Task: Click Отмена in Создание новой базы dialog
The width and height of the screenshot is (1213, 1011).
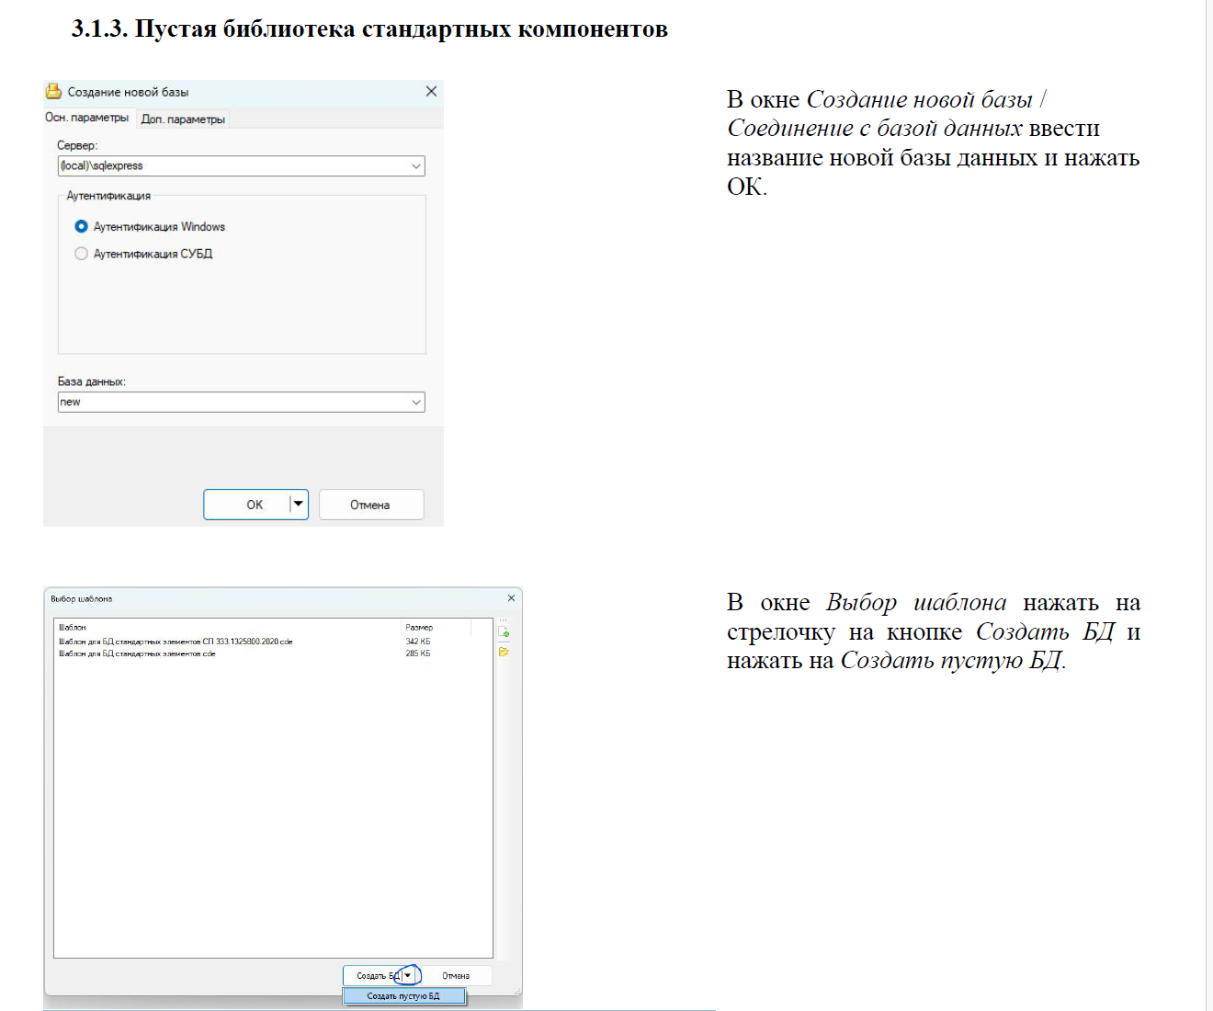Action: (370, 505)
